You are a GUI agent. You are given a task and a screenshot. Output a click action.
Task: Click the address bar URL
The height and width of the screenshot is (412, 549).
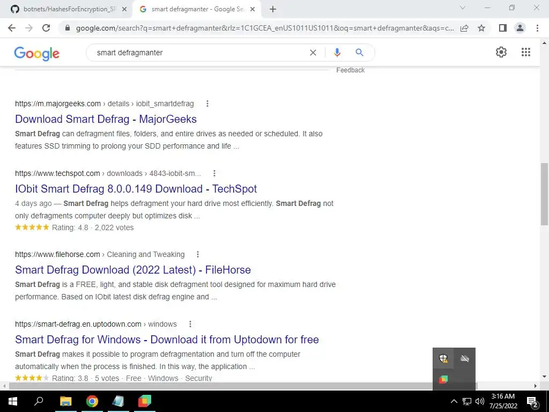(x=265, y=28)
